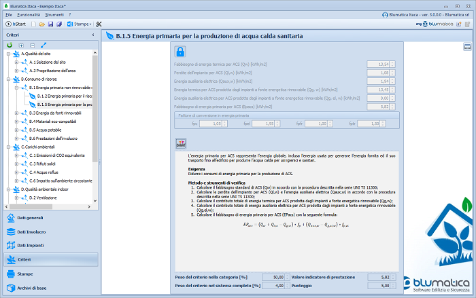Expand the A.1 Selezione del sito node
The height and width of the screenshot is (298, 476).
16,62
